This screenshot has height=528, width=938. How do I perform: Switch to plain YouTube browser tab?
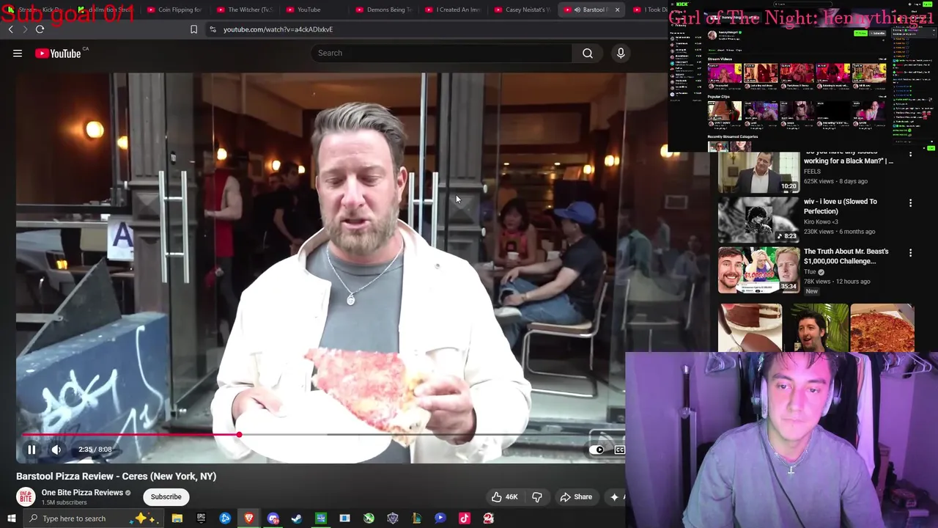tap(314, 10)
